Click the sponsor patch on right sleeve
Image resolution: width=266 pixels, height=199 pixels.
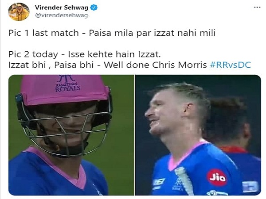[x=250, y=187]
